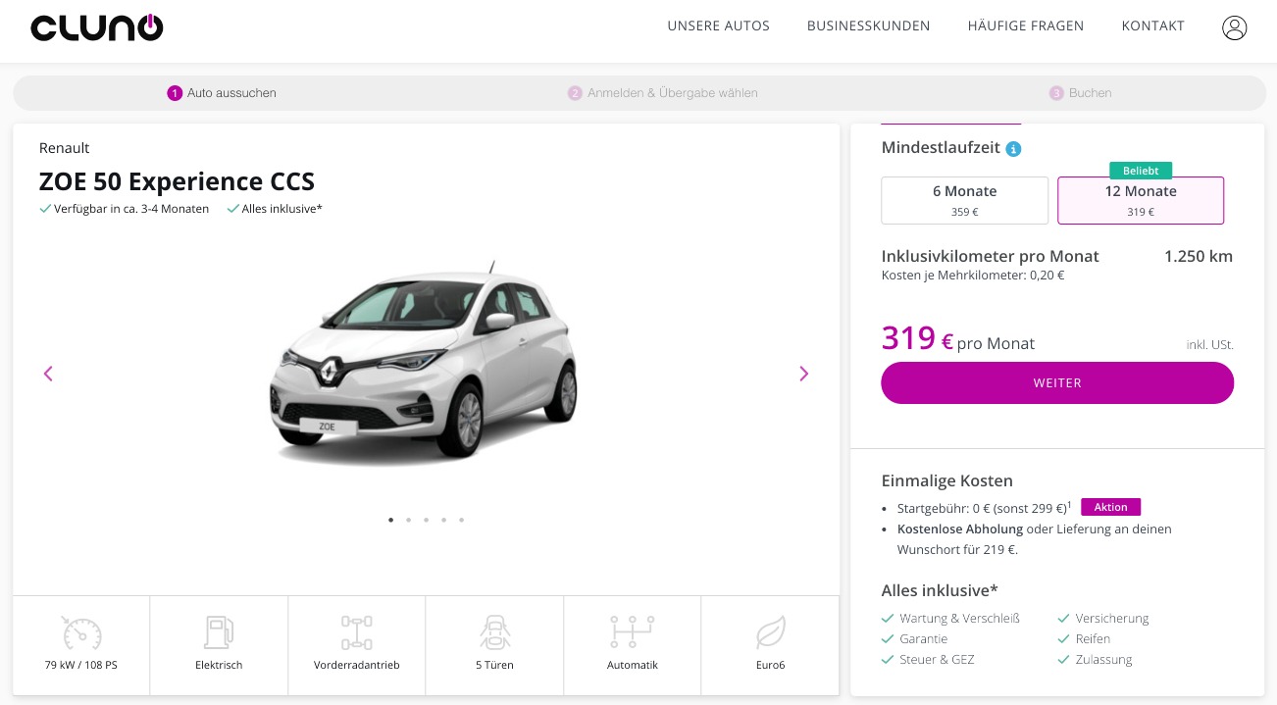Click the Aktion badge
Screen dimensions: 1277x705
(1111, 508)
